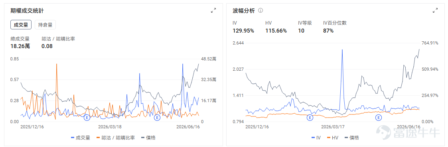Click the 波幅分析 panel title

click(x=243, y=11)
